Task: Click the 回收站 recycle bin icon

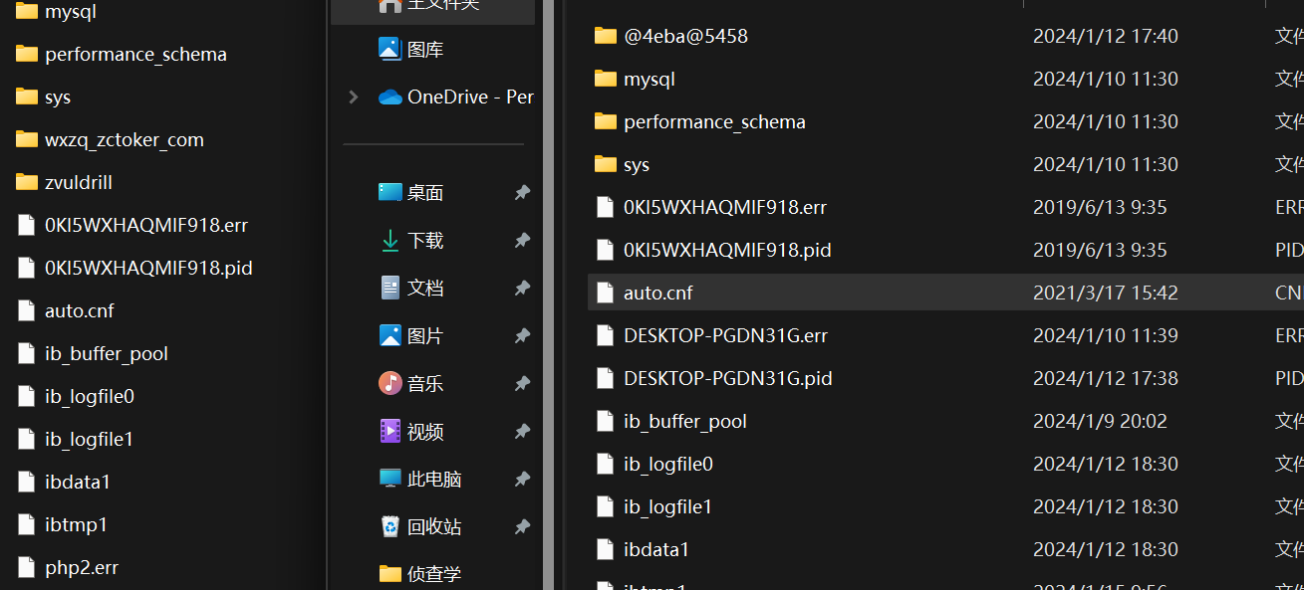Action: click(x=391, y=526)
